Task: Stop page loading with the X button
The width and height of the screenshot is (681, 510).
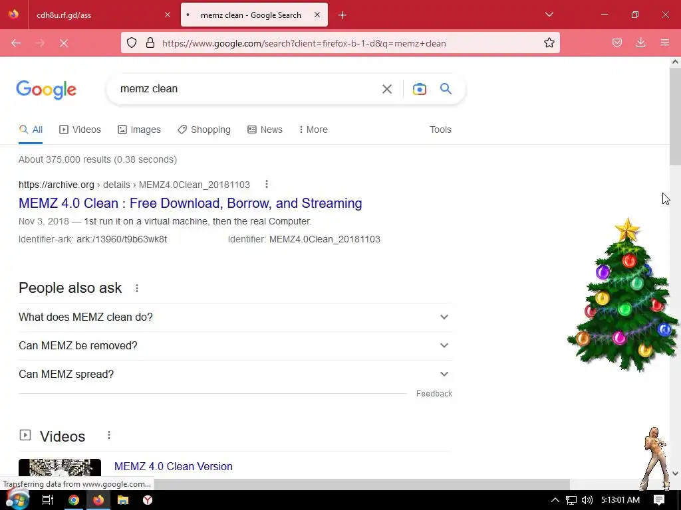Action: 64,43
